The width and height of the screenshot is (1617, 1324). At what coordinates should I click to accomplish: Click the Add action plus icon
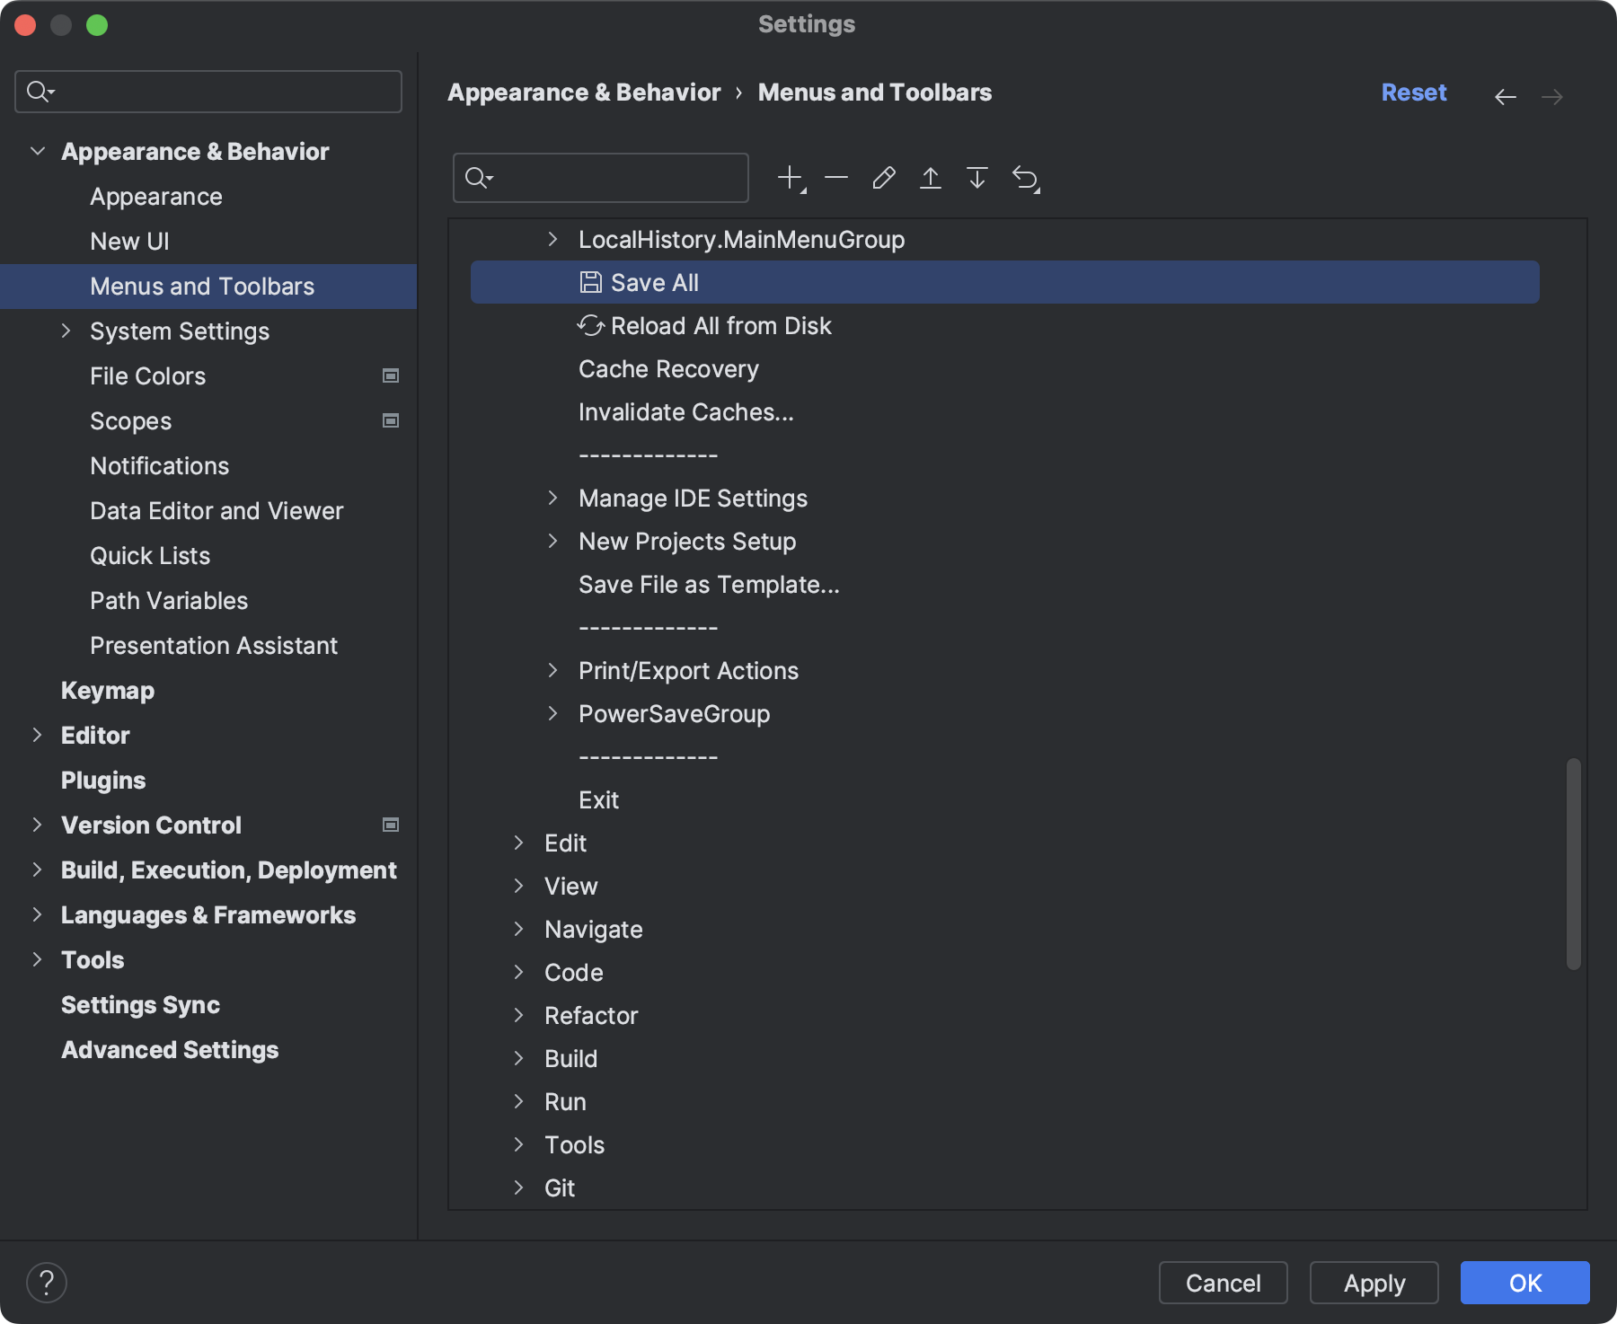coord(789,177)
